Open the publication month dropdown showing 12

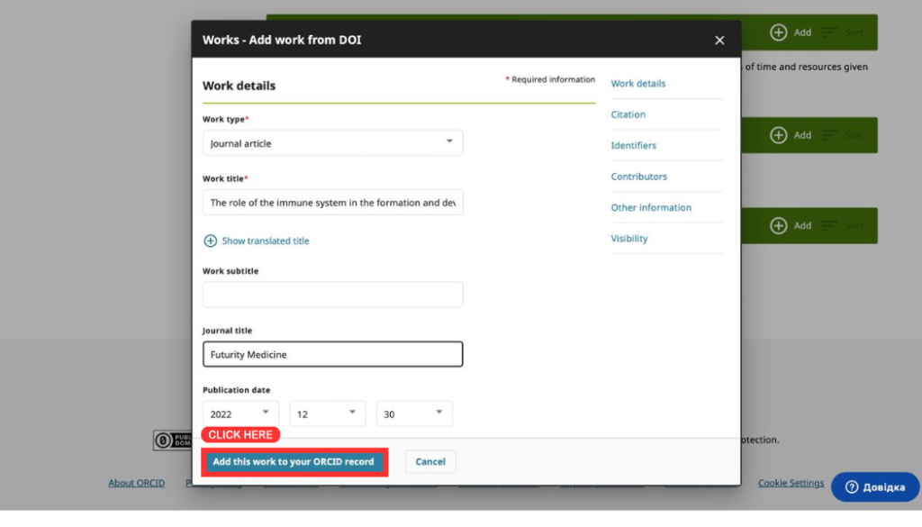pyautogui.click(x=328, y=413)
